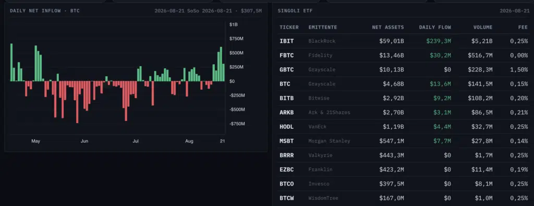The width and height of the screenshot is (534, 206).
Task: Click GBTC volume $228,3M
Action: [x=480, y=69]
